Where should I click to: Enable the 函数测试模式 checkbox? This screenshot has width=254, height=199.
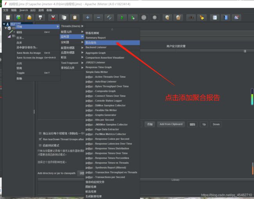point(40,145)
